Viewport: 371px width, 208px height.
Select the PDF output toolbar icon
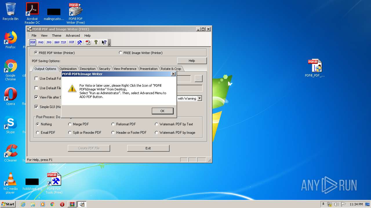pyautogui.click(x=33, y=42)
